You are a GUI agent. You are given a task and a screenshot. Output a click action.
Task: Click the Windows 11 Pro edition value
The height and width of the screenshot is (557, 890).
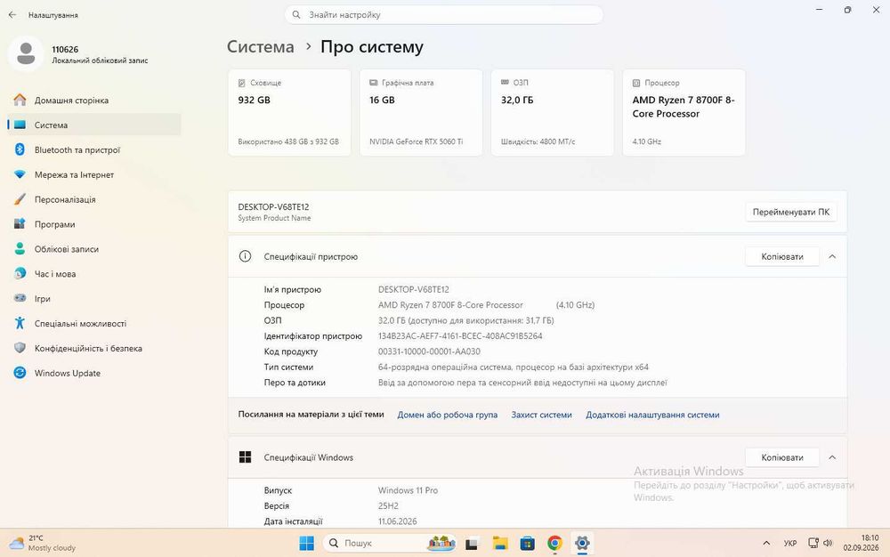409,490
